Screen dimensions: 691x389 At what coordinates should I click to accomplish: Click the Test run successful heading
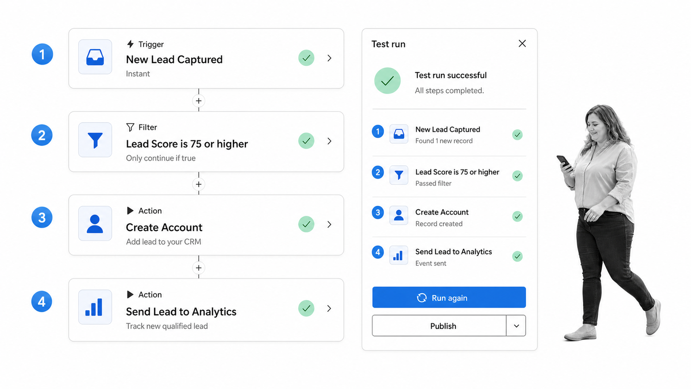coord(451,75)
